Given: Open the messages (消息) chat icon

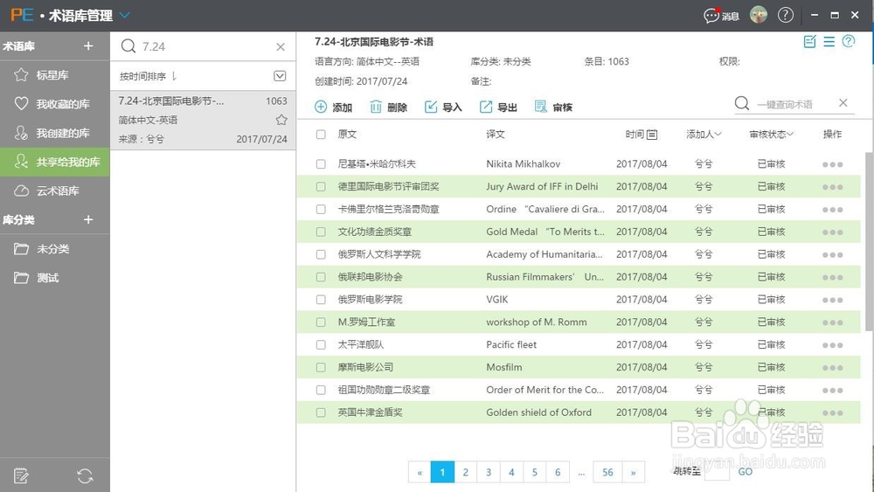Looking at the screenshot, I should [712, 16].
